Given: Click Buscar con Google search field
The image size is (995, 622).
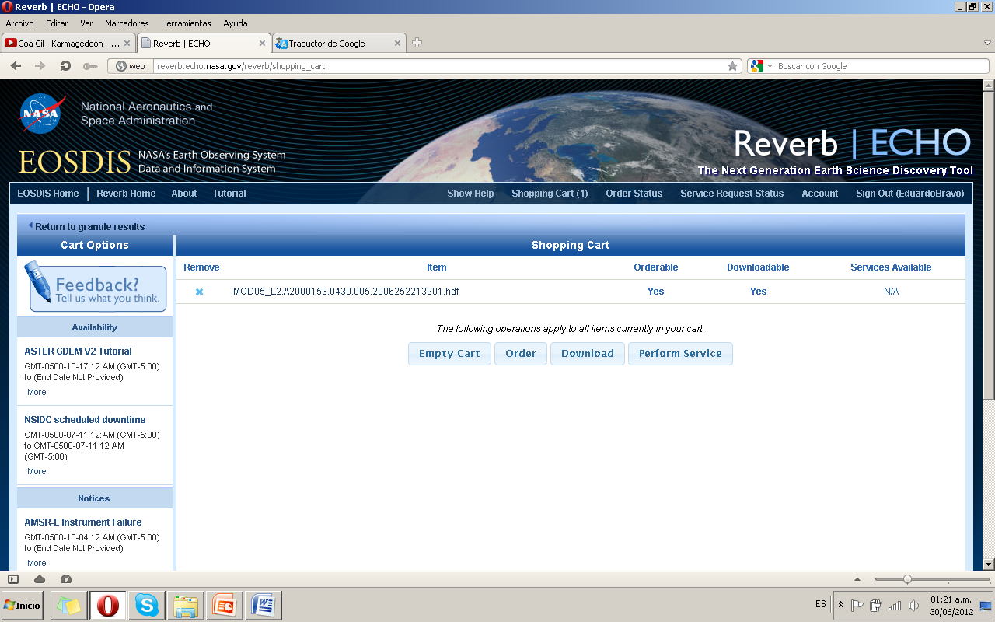Looking at the screenshot, I should click(882, 66).
